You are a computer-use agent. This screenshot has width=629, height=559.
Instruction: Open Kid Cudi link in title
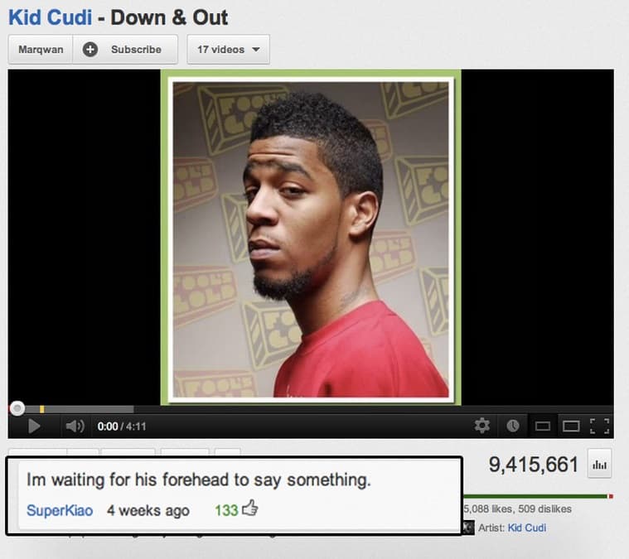[x=51, y=17]
